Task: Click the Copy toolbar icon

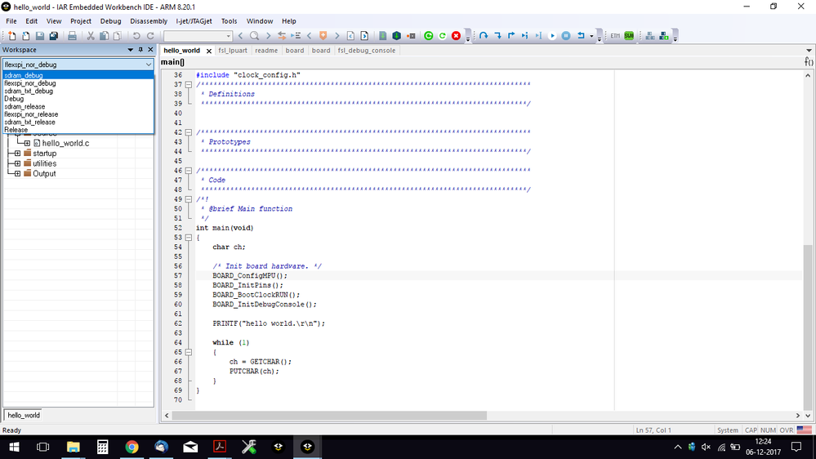Action: click(x=104, y=36)
